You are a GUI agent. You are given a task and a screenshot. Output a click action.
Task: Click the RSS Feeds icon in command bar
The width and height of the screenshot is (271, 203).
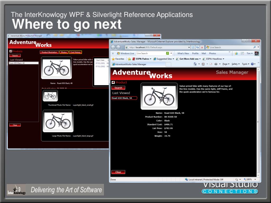203,64
